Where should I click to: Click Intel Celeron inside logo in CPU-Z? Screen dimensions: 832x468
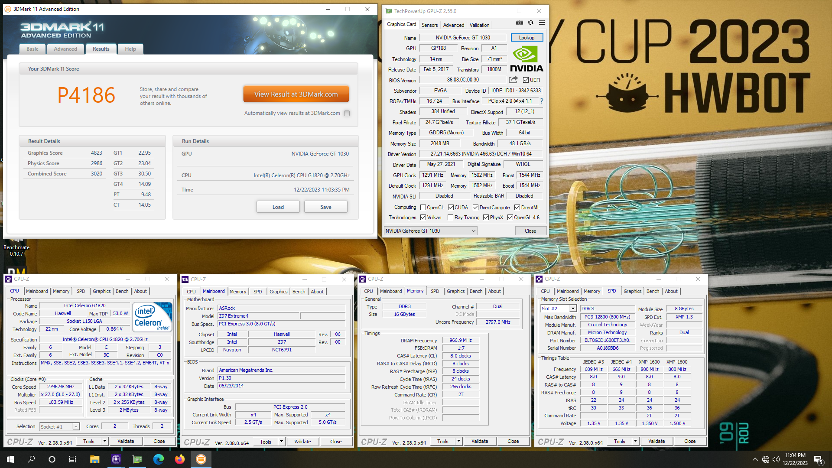pyautogui.click(x=153, y=317)
